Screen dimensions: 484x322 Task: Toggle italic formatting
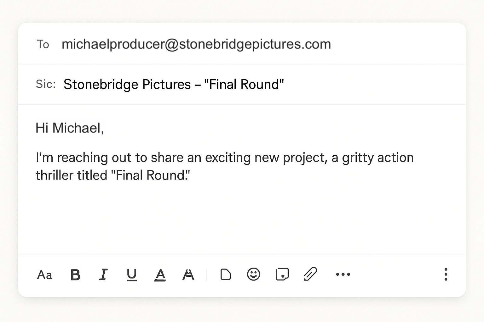coord(103,275)
